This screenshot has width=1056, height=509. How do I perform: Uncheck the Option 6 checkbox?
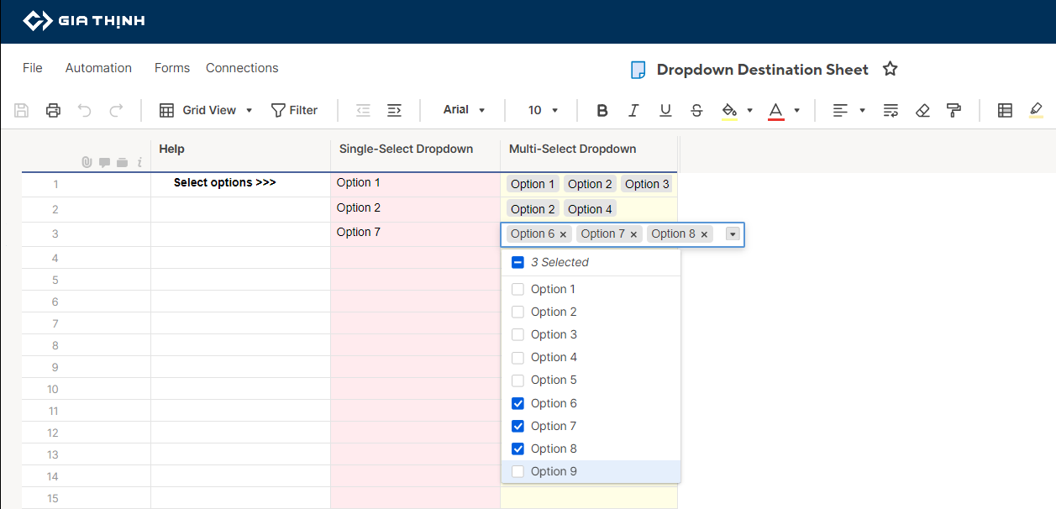pyautogui.click(x=517, y=403)
